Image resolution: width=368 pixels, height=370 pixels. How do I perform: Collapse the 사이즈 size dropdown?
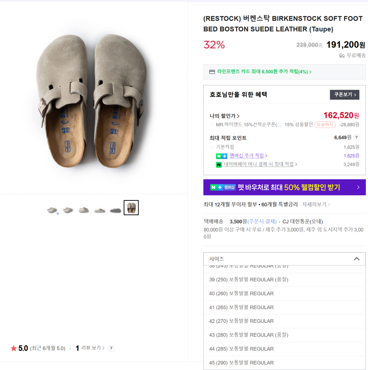(356, 259)
